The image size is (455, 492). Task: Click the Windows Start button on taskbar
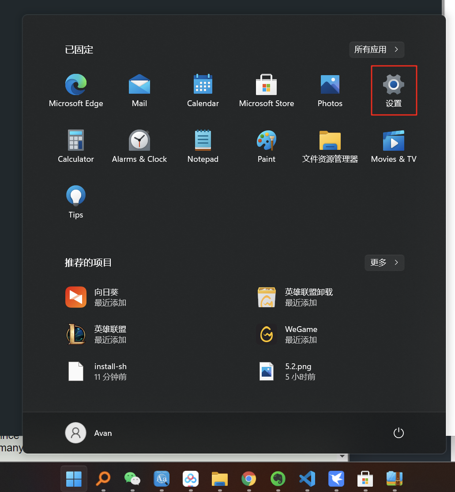74,479
